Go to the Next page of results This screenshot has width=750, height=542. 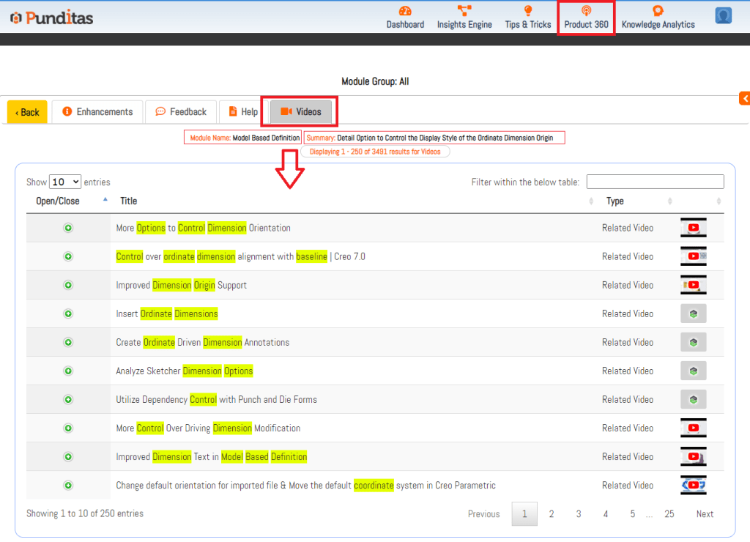(x=705, y=513)
